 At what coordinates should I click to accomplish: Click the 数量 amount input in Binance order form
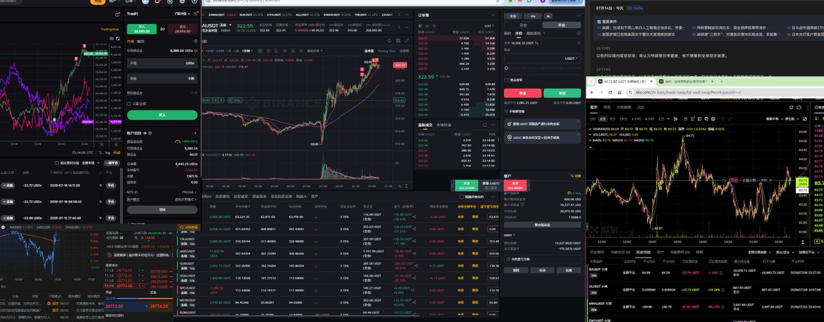542,58
